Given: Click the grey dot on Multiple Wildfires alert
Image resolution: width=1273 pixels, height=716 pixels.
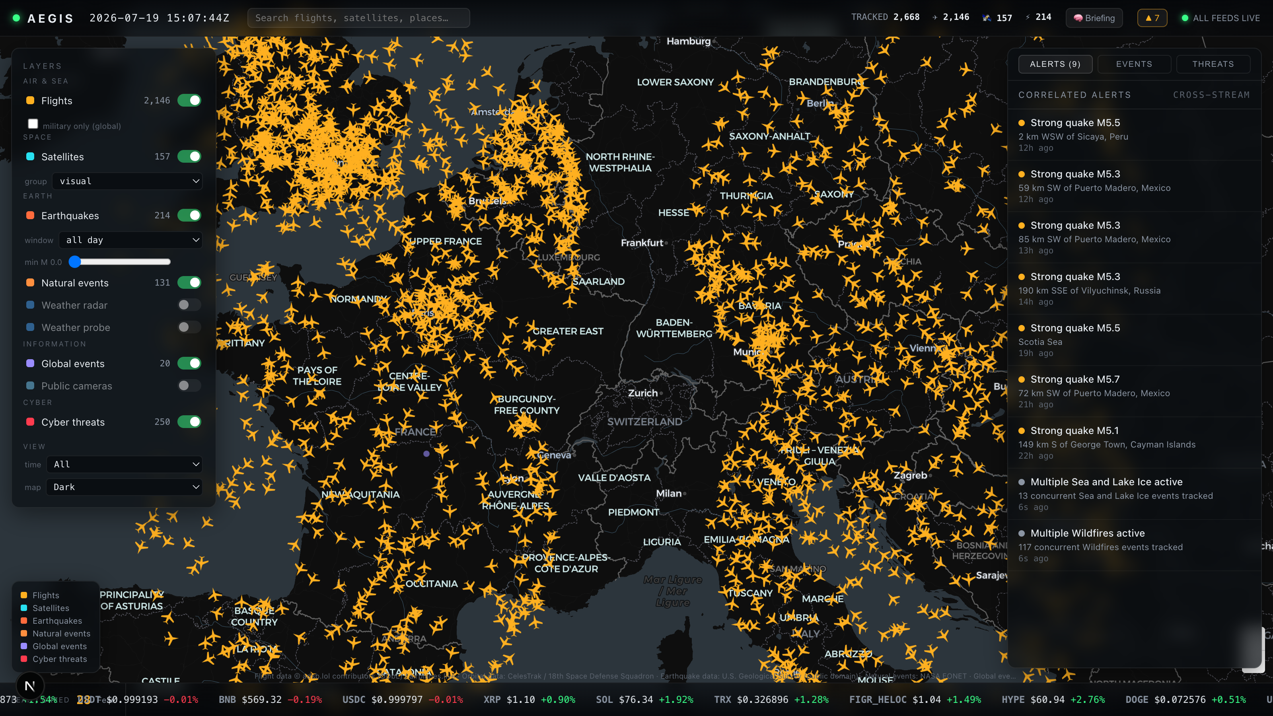Looking at the screenshot, I should [1022, 533].
